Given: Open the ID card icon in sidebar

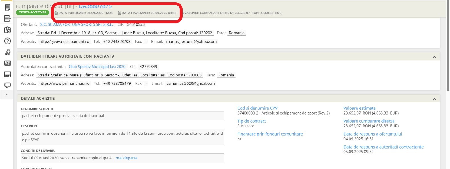Looking at the screenshot, I should pyautogui.click(x=8, y=63).
